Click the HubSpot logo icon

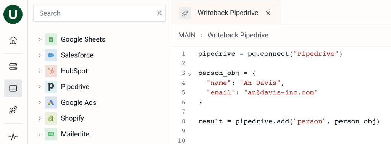[x=51, y=71]
